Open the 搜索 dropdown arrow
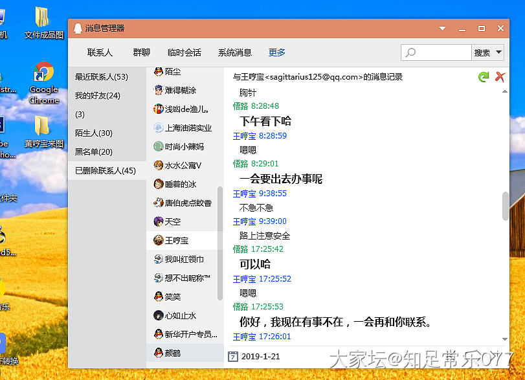The width and height of the screenshot is (525, 380). (x=498, y=52)
